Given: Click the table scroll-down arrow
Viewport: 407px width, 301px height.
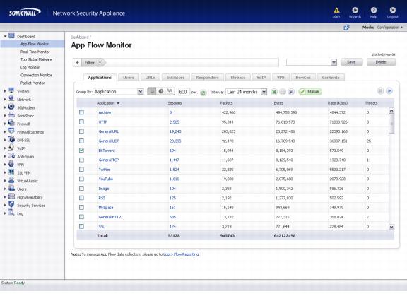Looking at the screenshot, I should [x=391, y=227].
